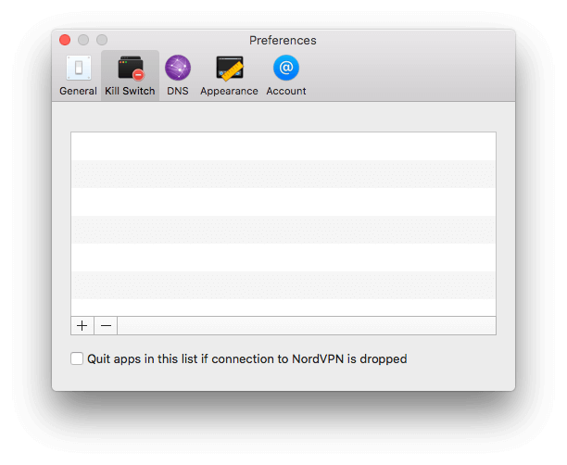The width and height of the screenshot is (567, 465).
Task: Open the Account @ icon
Action: point(286,68)
